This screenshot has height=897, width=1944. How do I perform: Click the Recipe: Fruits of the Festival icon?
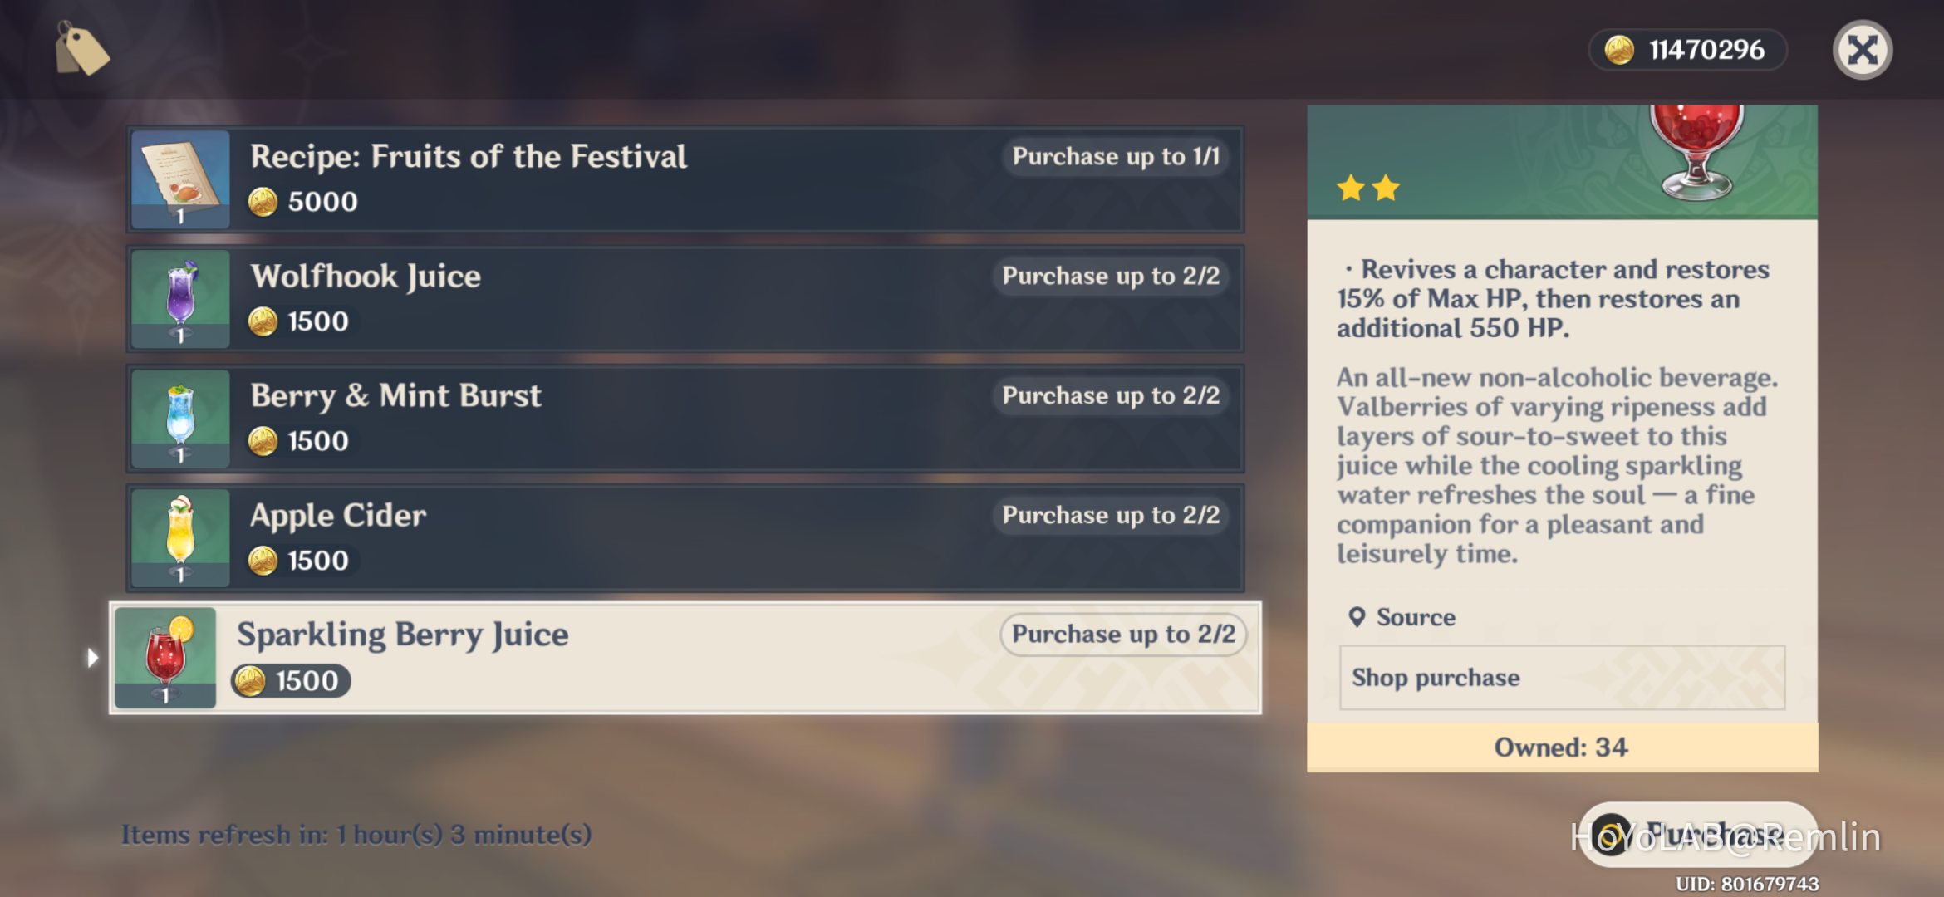180,179
